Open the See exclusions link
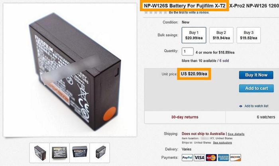Screen dimensions: 279x166 click(222, 143)
